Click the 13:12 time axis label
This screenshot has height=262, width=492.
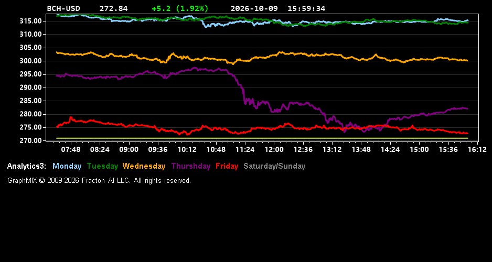pos(332,149)
